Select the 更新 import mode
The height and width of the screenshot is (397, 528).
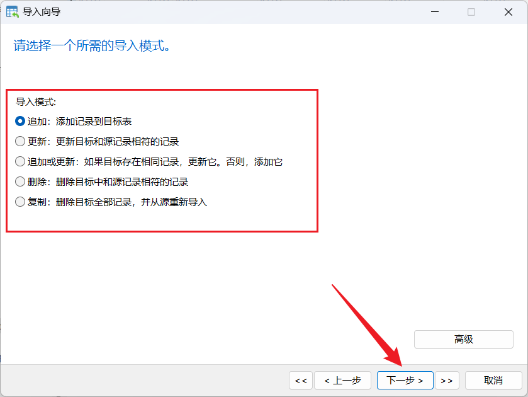coord(20,141)
